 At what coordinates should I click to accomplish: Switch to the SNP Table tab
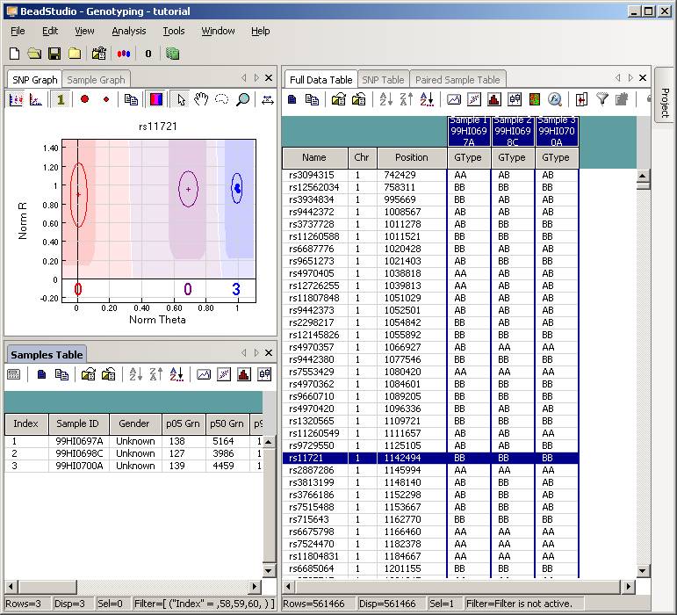[383, 80]
